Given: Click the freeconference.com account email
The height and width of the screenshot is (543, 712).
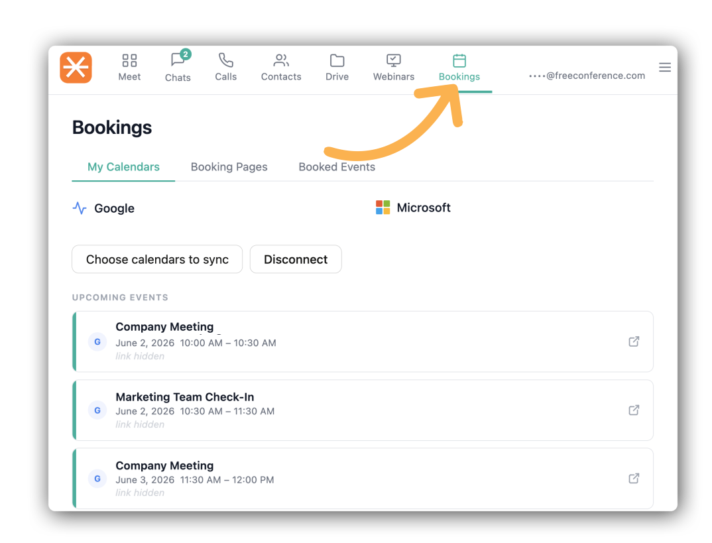Looking at the screenshot, I should coord(587,76).
